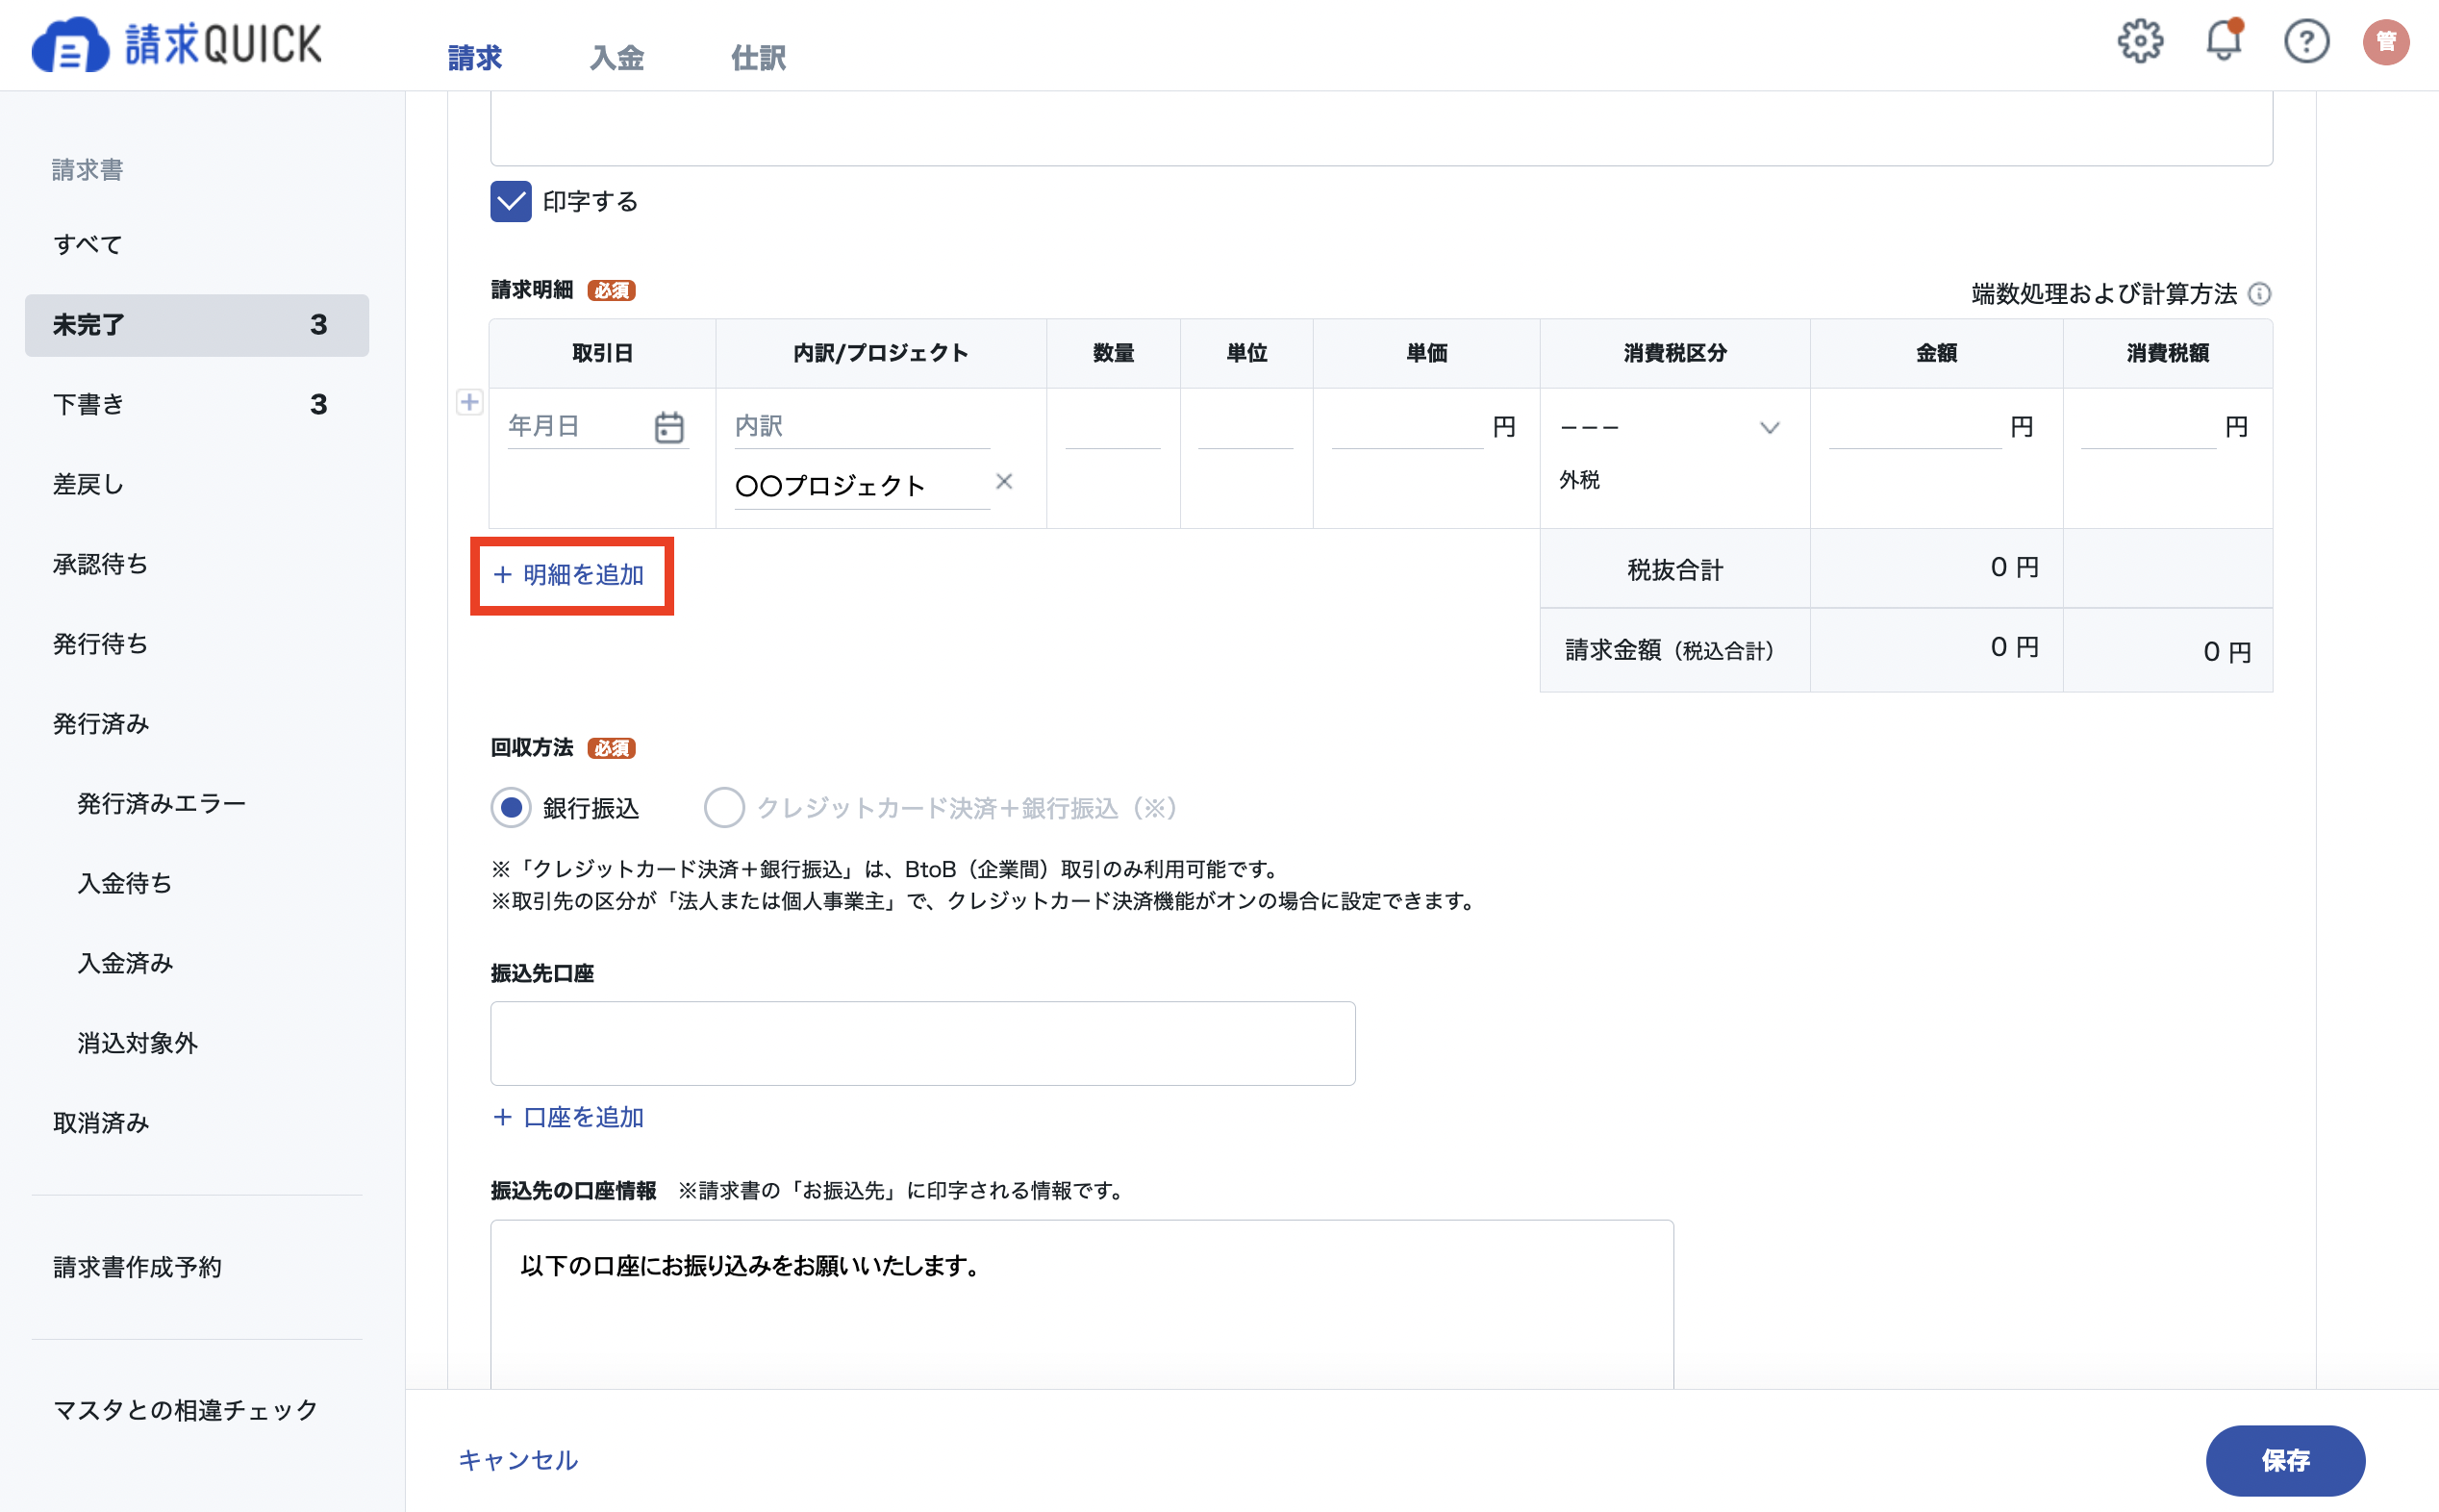This screenshot has width=2439, height=1512.
Task: Open the help question mark icon
Action: pyautogui.click(x=2306, y=42)
